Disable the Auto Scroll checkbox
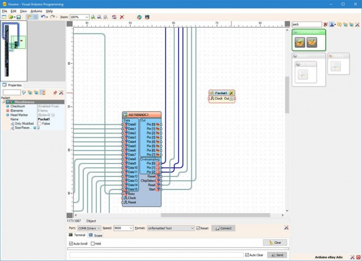Screen dimensions: 362x261 [x=72, y=244]
